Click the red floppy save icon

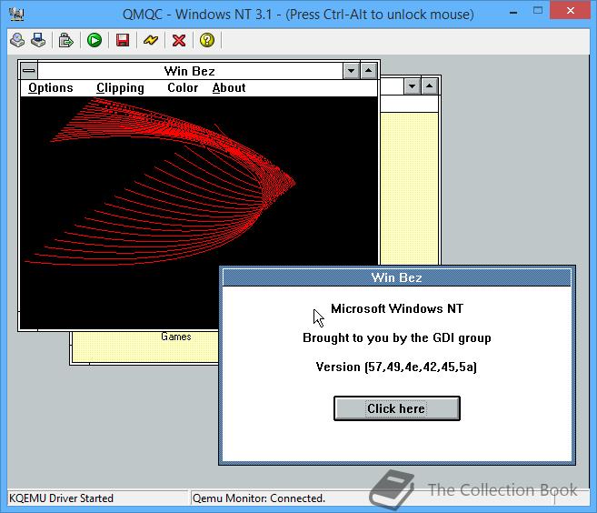(123, 40)
